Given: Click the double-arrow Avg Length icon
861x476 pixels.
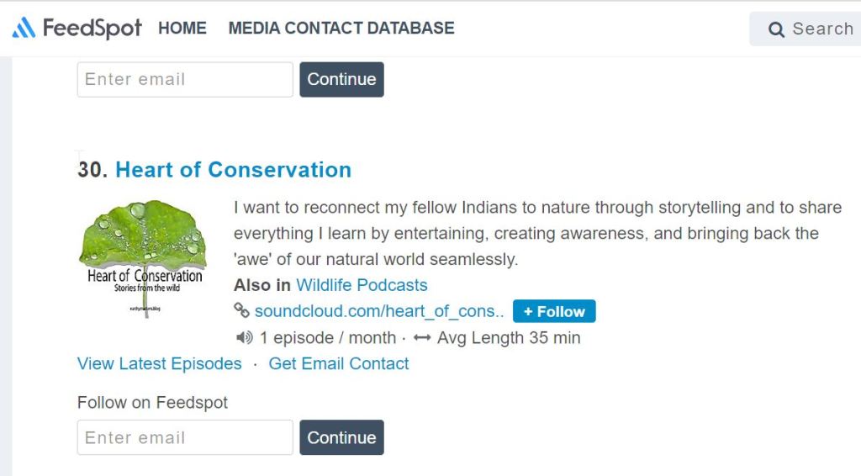Looking at the screenshot, I should click(x=422, y=338).
